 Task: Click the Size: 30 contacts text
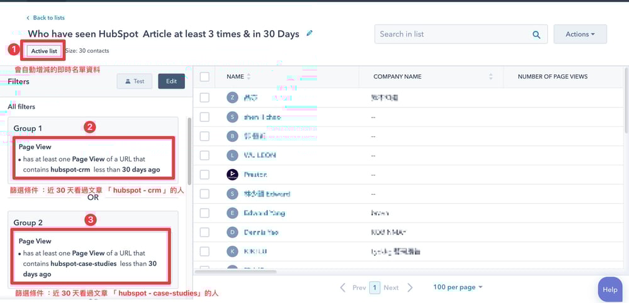click(x=87, y=51)
